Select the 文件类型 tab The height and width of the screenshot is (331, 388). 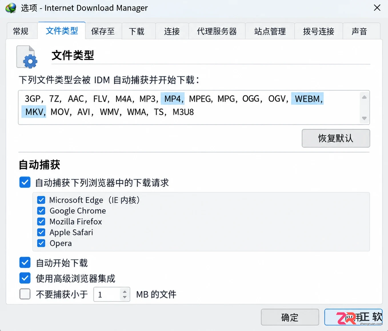point(62,31)
